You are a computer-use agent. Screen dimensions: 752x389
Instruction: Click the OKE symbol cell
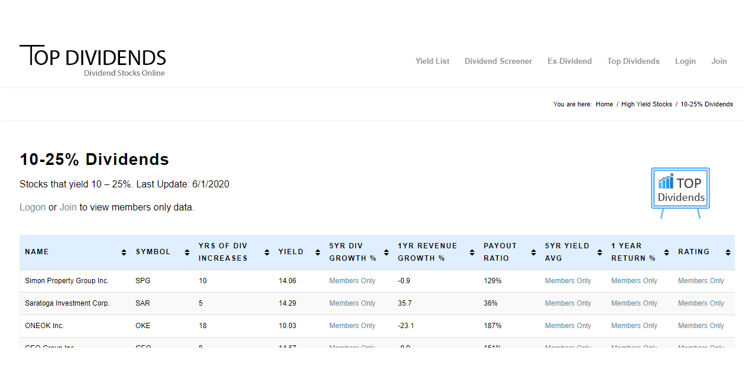click(143, 326)
